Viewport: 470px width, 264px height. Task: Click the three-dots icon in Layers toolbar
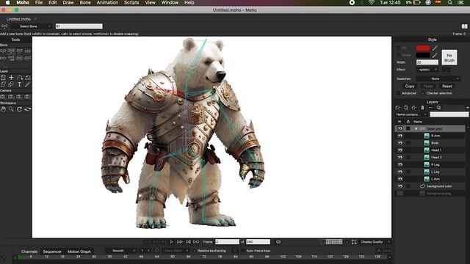[x=430, y=108]
